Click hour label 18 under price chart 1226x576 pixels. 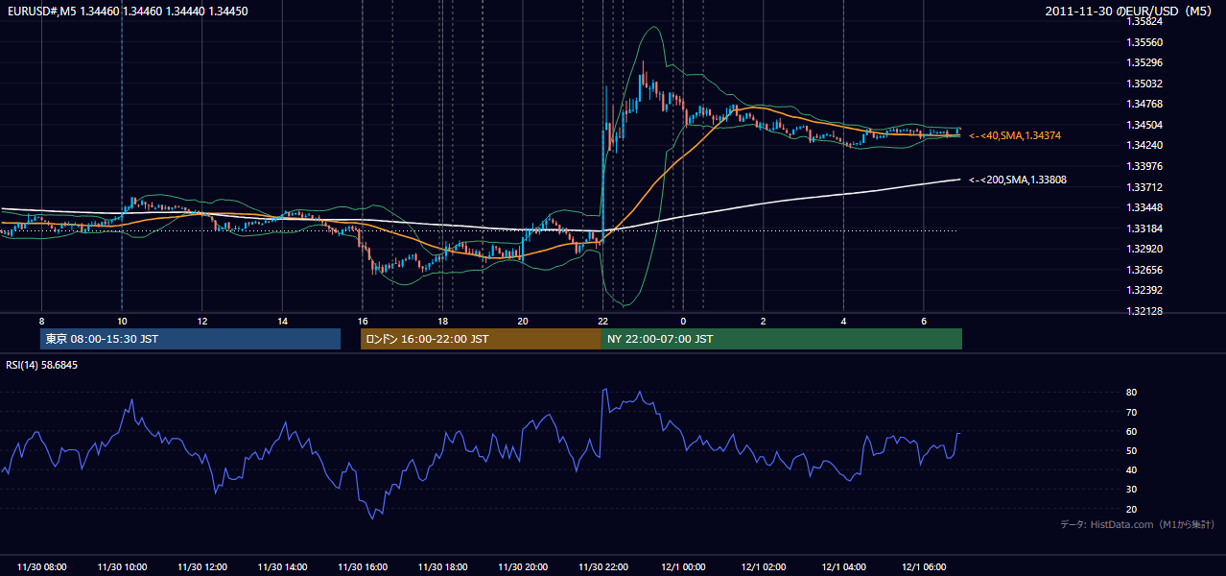(442, 321)
